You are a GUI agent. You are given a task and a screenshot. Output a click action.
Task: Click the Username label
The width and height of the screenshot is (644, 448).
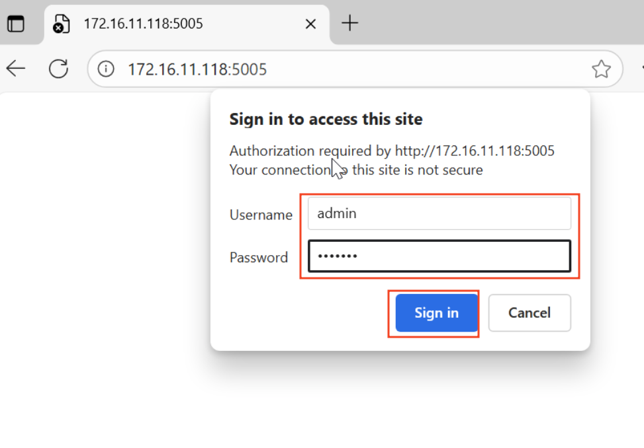tap(261, 215)
